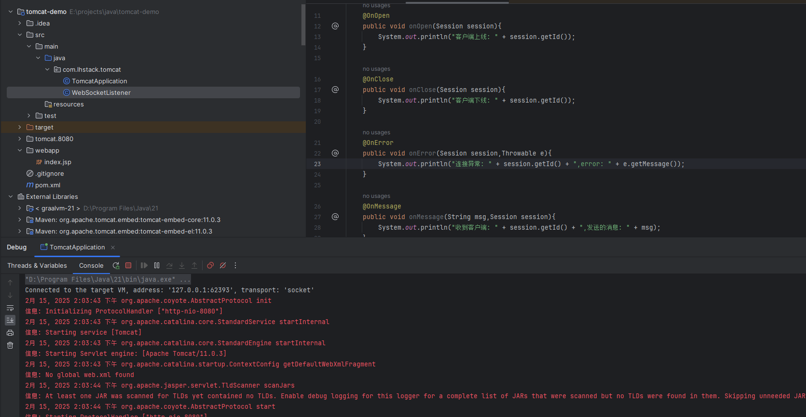Toggle Mute Breakpoints in debug toolbar
Screen dimensions: 806x417
223,265
